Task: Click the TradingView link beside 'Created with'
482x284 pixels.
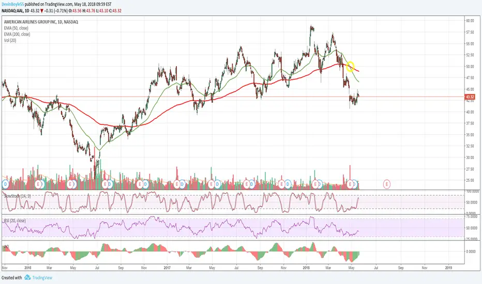Action: tap(42, 278)
